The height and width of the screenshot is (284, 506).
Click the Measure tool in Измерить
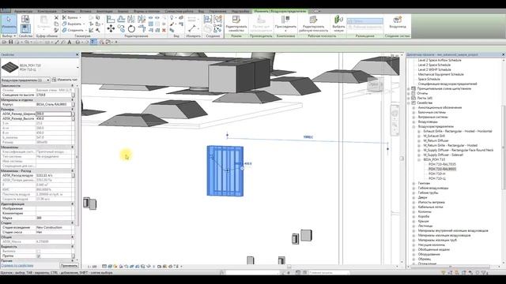[x=191, y=28]
